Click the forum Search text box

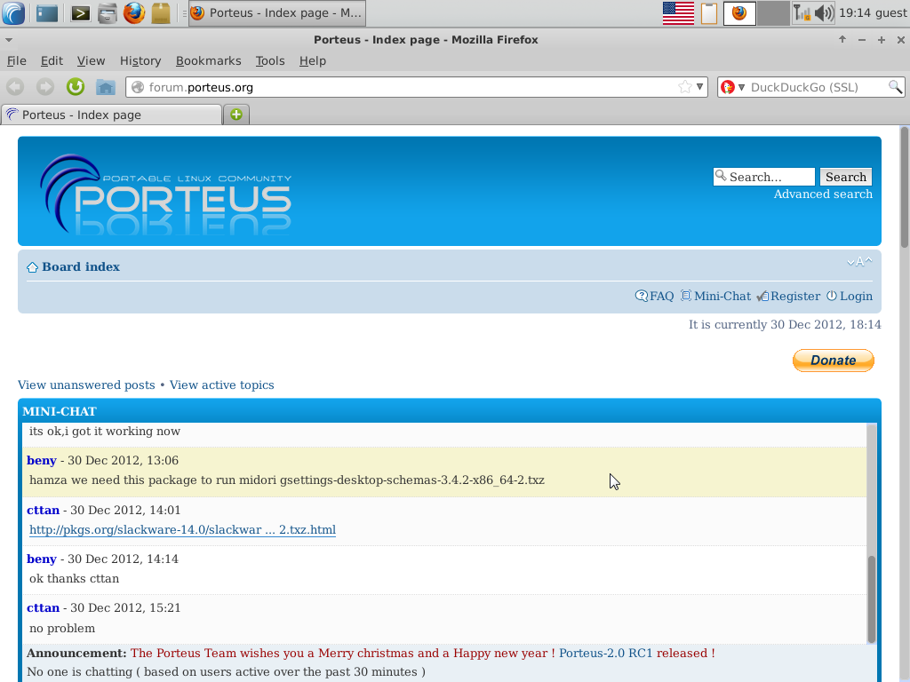tap(763, 177)
